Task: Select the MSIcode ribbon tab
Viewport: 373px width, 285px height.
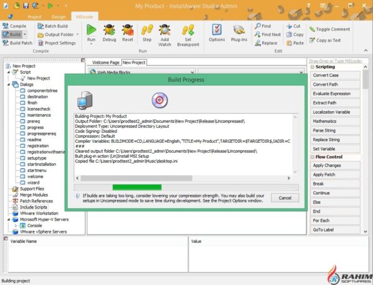Action: (85, 17)
